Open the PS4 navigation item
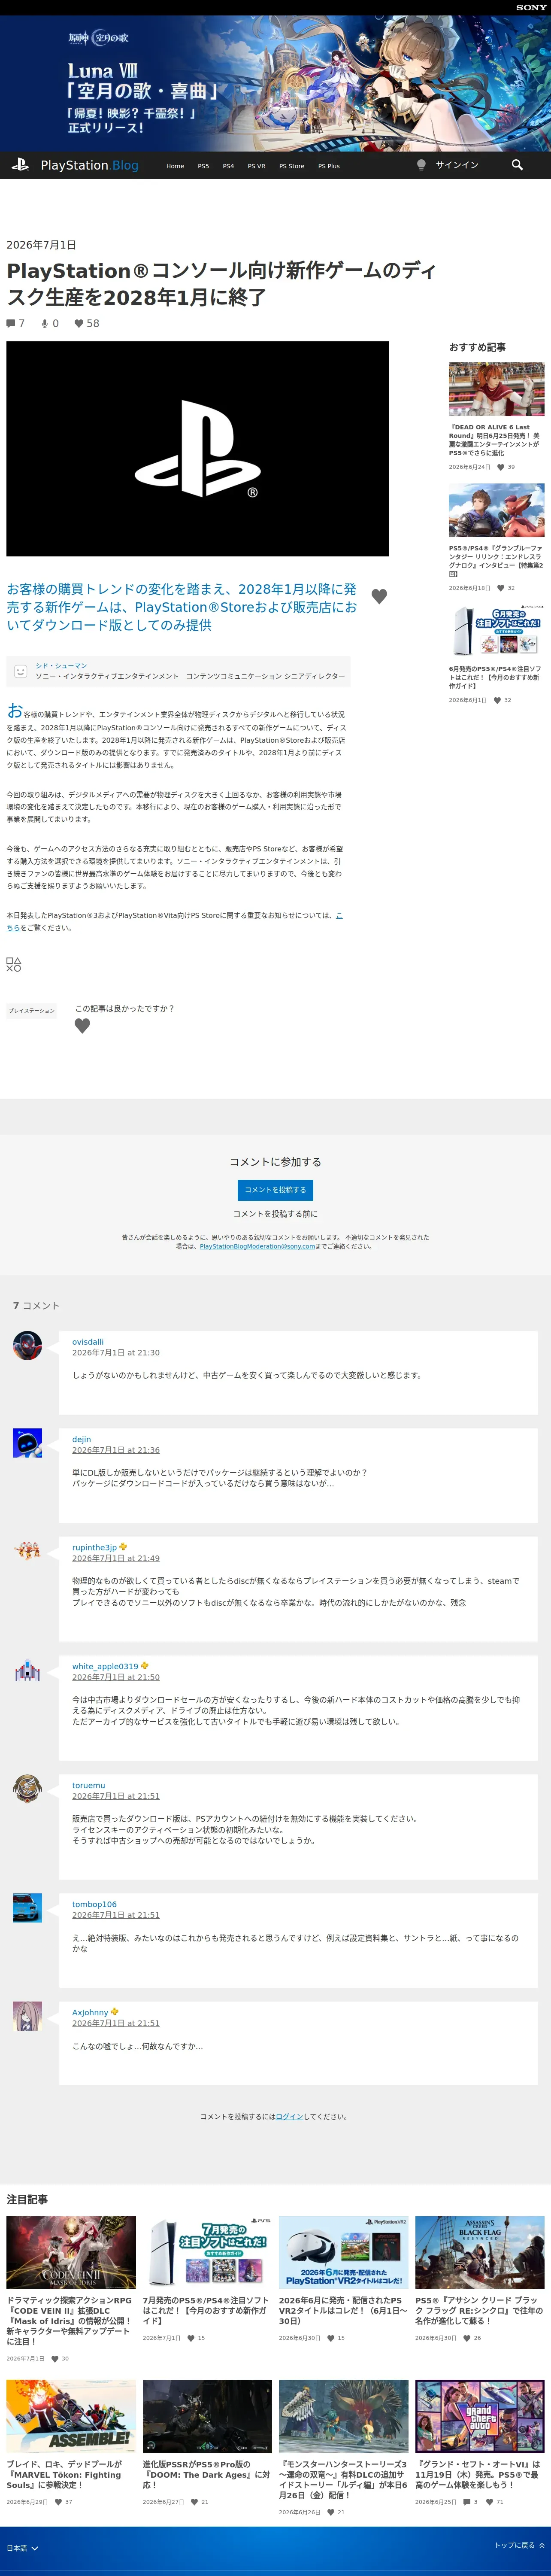Screen dimensions: 551x2576 point(228,166)
